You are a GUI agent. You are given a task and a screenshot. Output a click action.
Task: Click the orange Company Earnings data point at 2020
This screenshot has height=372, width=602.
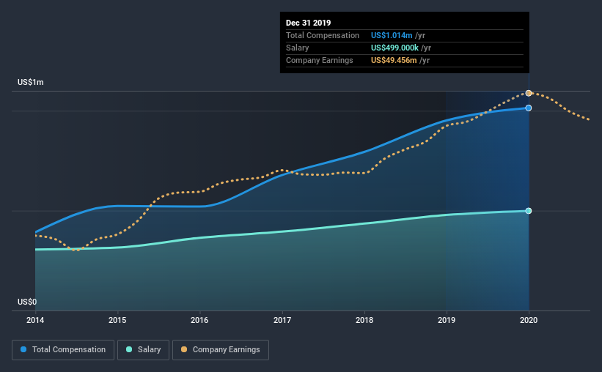(x=529, y=93)
